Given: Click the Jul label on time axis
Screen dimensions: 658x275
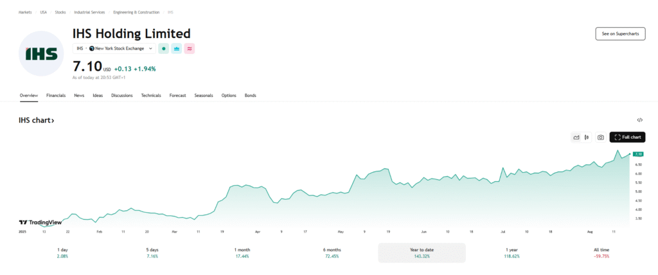Looking at the screenshot, I should [502, 231].
